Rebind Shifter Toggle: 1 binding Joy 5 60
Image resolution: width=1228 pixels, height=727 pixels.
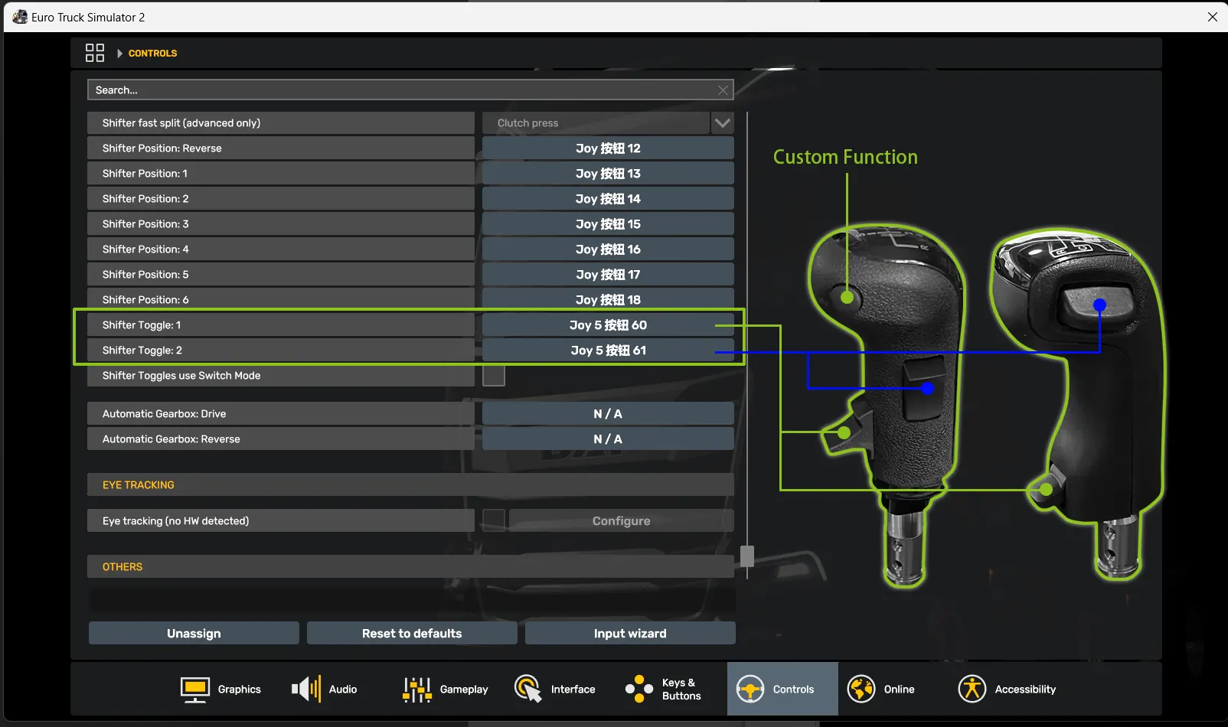point(609,325)
